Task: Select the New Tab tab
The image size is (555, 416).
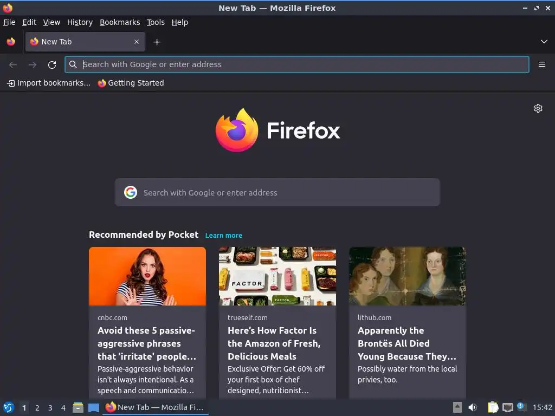Action: click(85, 42)
